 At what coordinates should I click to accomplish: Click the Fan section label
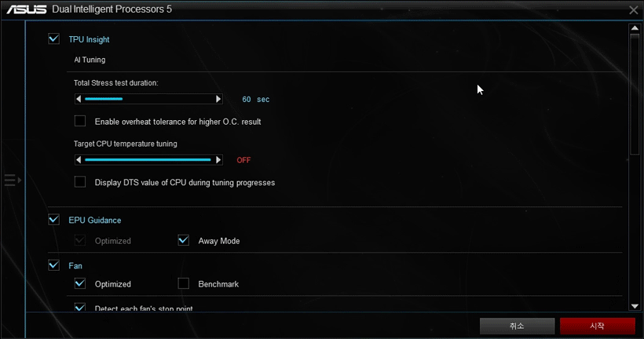pyautogui.click(x=75, y=266)
